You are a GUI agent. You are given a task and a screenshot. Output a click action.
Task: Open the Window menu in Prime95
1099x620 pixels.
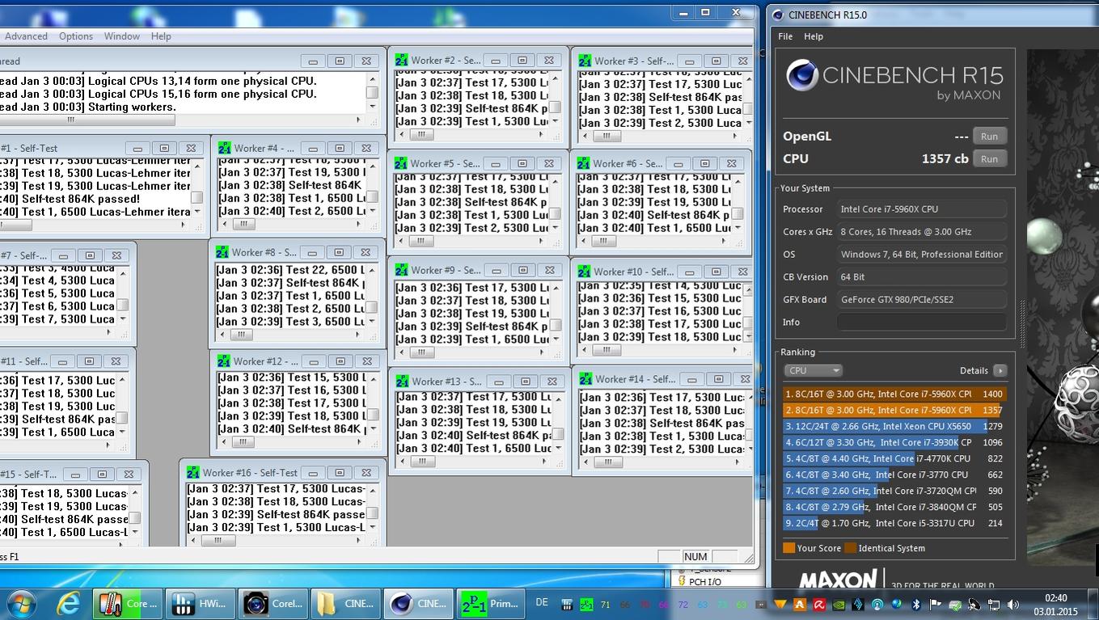[122, 36]
